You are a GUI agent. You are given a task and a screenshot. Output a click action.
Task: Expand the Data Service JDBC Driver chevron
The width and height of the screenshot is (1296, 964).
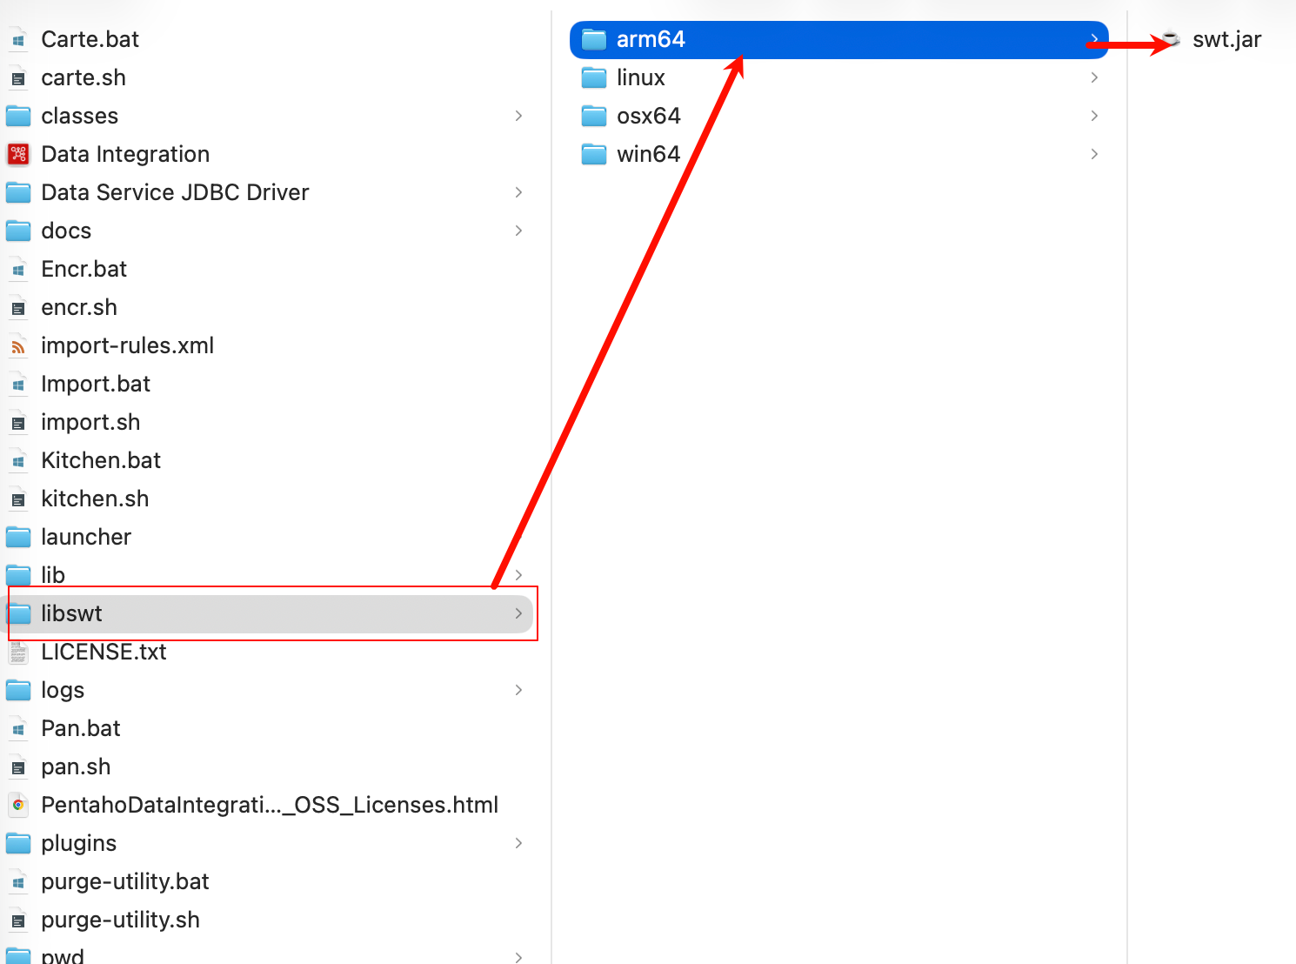tap(518, 192)
